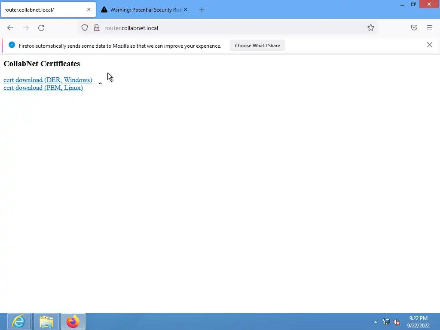
Task: Show hidden system tray icons
Action: tap(376, 322)
